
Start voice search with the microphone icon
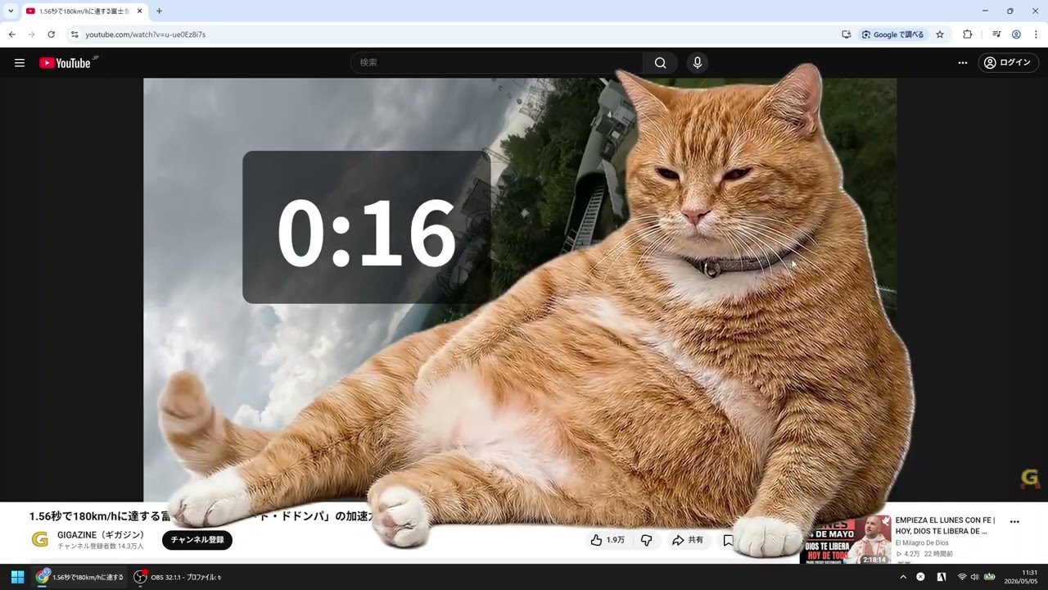pos(697,63)
